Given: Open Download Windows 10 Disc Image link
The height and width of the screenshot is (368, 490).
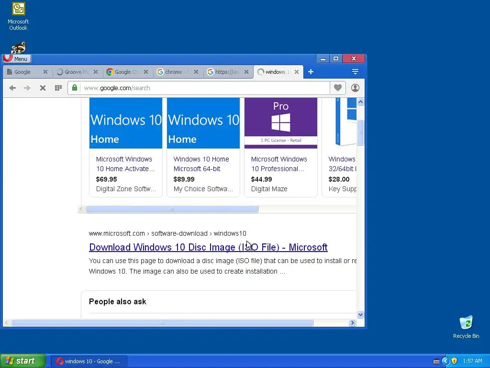Looking at the screenshot, I should (208, 247).
